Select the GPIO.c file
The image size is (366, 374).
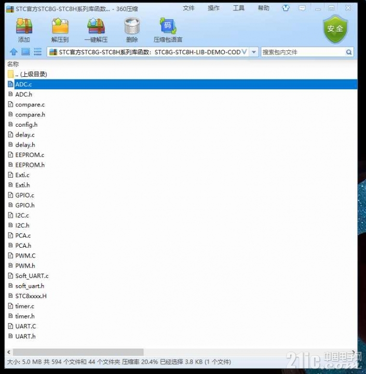[181, 195]
